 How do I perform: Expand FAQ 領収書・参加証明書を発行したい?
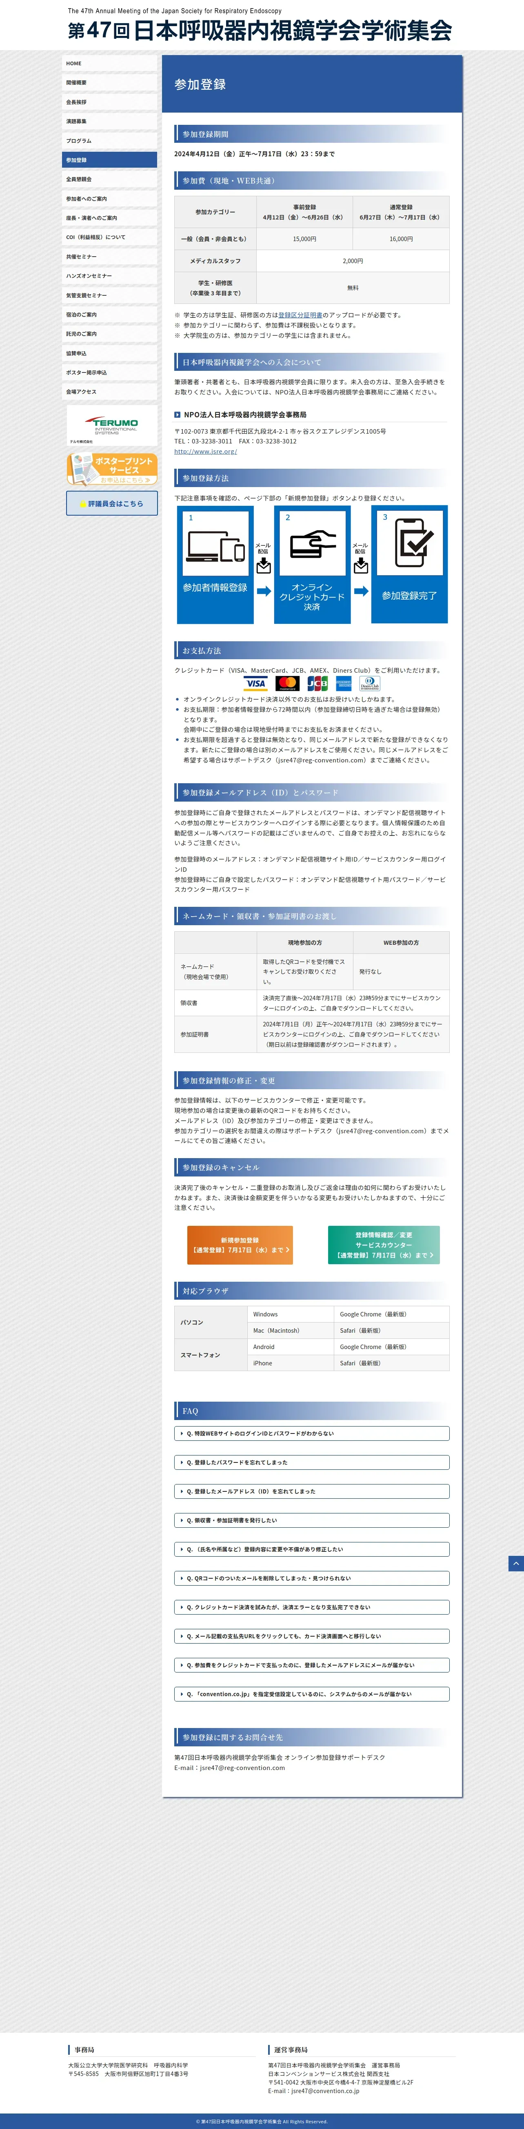313,1520
